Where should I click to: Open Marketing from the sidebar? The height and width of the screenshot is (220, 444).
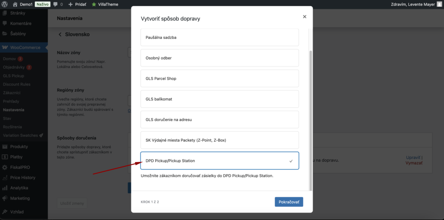tap(20, 198)
